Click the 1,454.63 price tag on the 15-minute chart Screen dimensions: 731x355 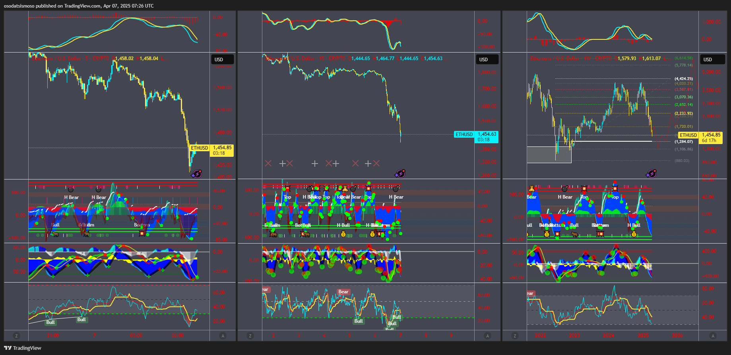pos(487,137)
